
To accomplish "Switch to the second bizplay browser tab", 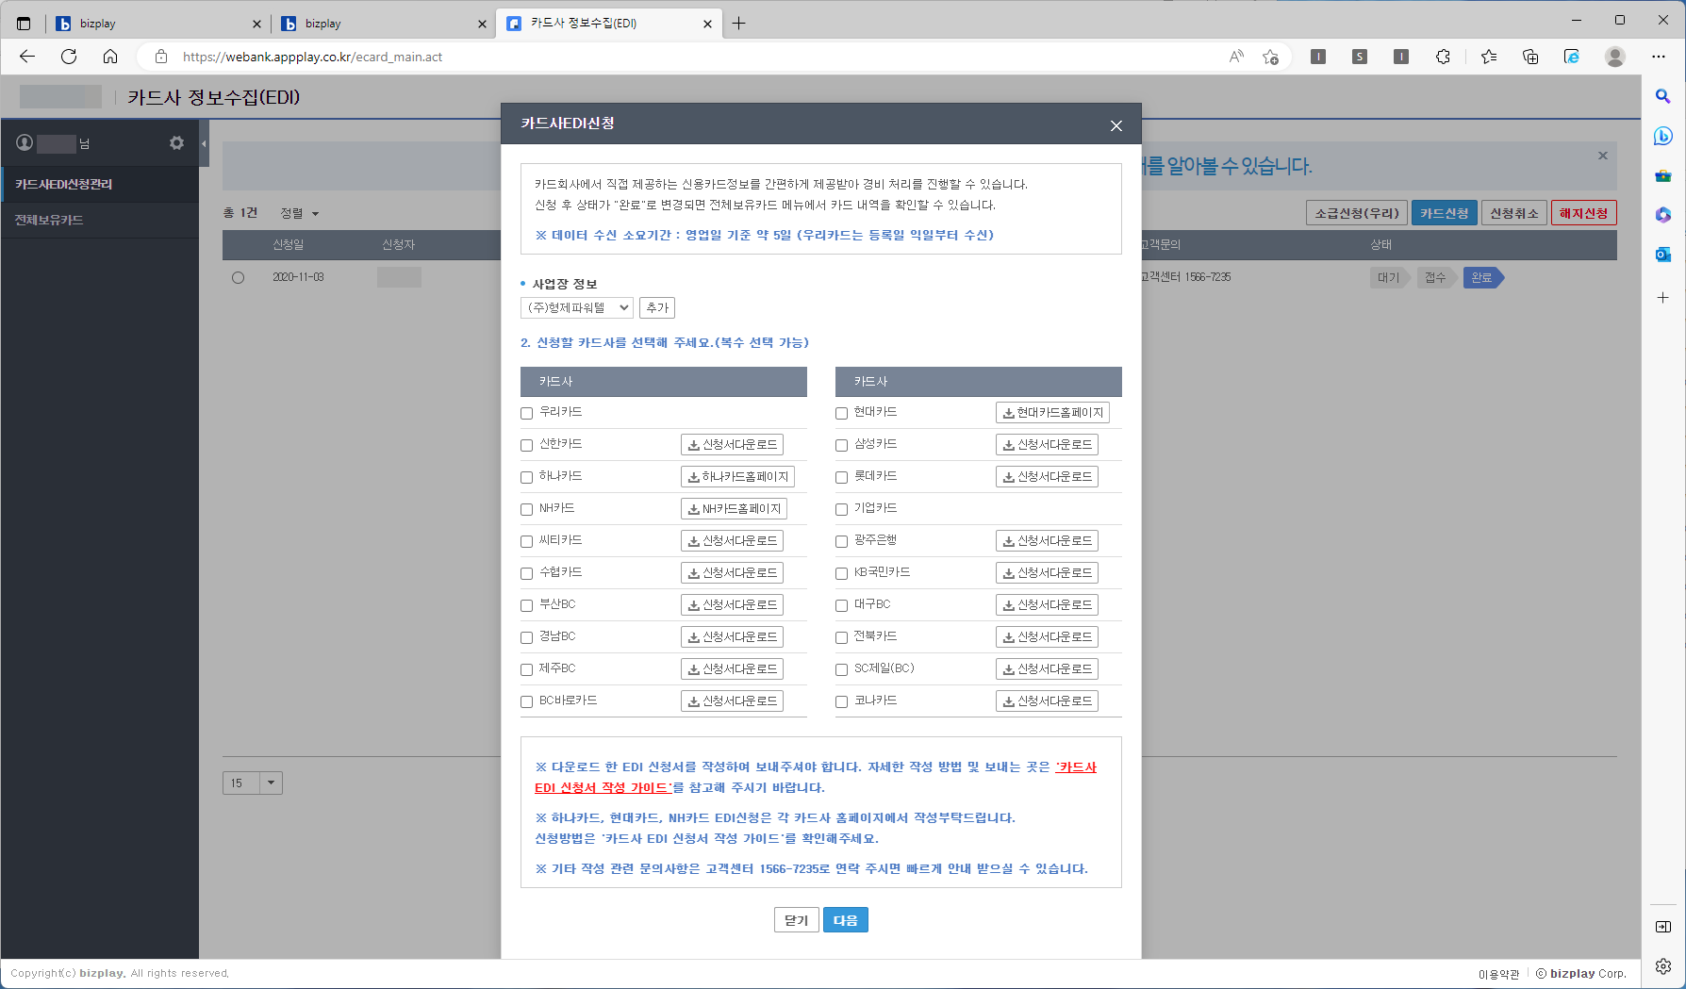I will pyautogui.click(x=382, y=24).
